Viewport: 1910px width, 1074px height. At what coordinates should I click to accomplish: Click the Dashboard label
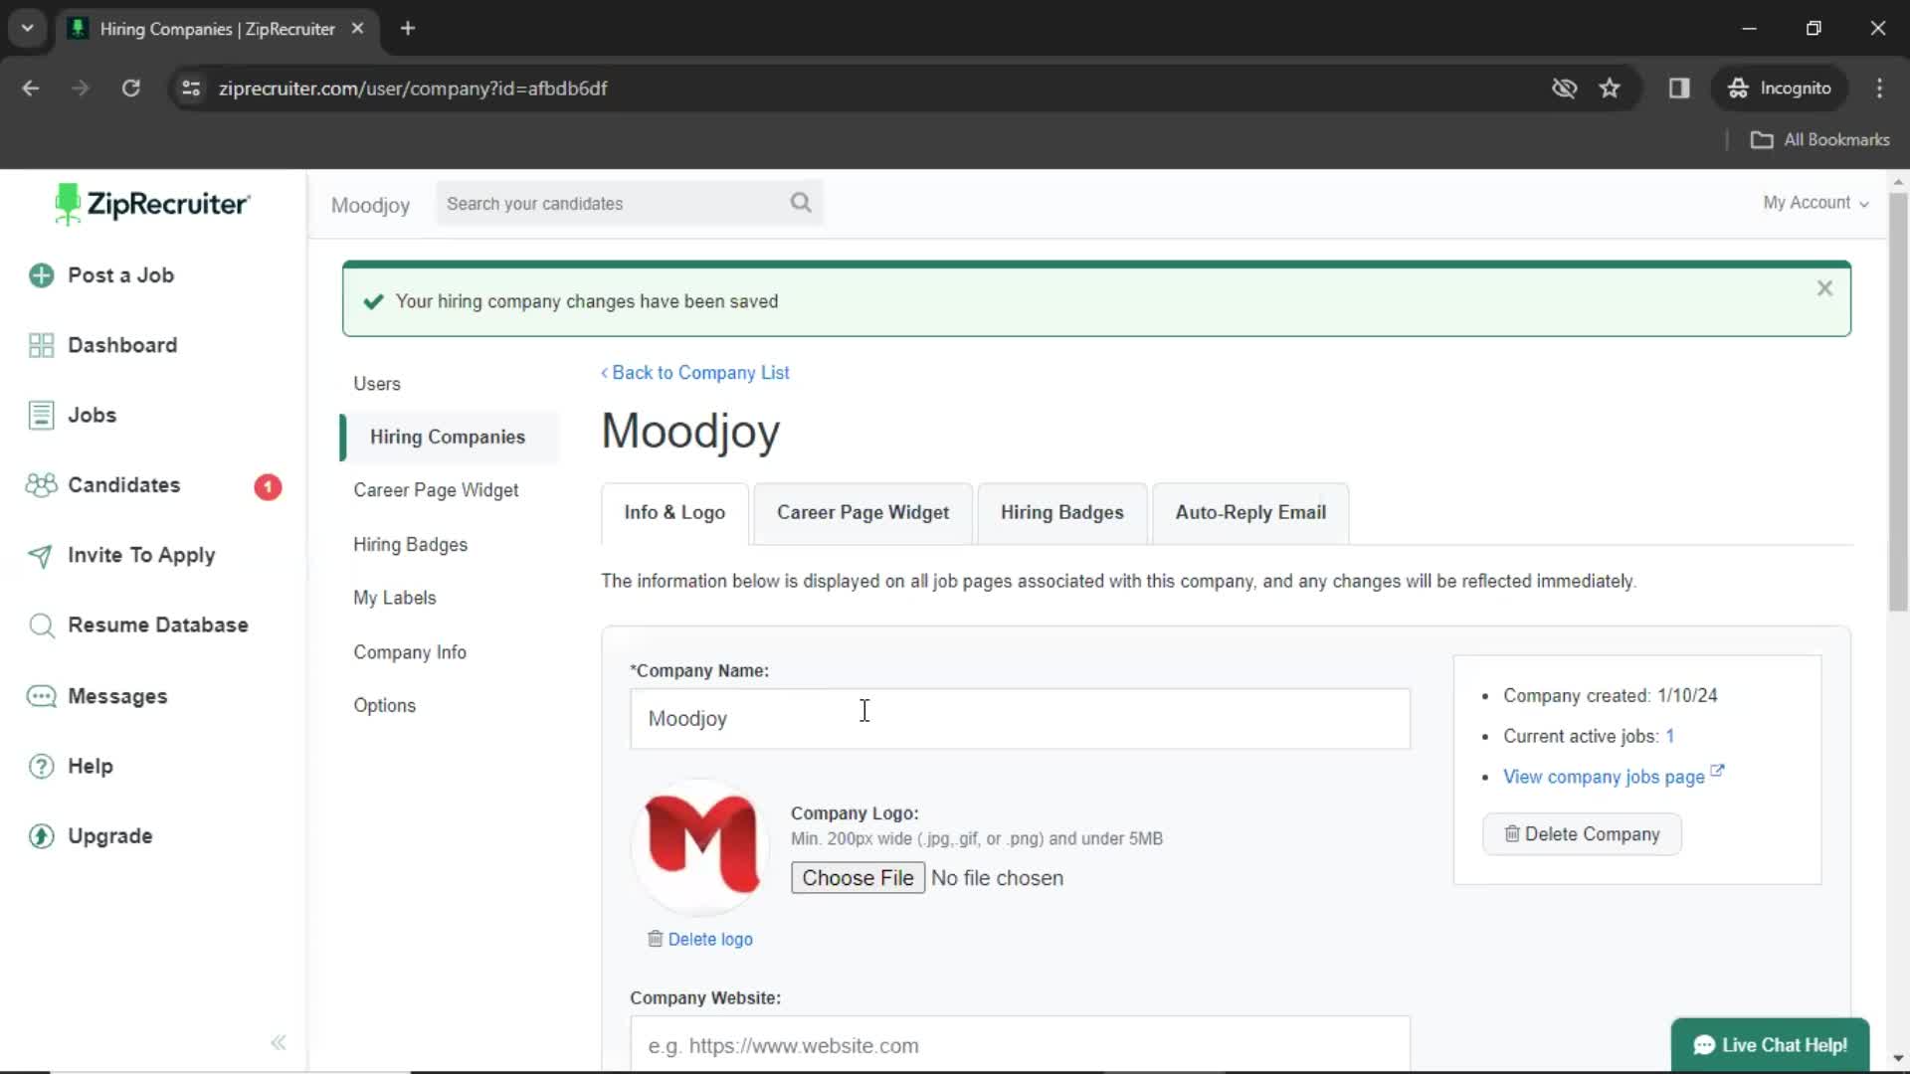(122, 345)
